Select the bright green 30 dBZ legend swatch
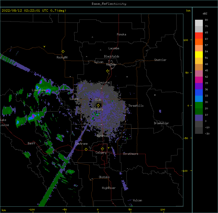The width and height of the screenshot is (218, 213). [199, 105]
